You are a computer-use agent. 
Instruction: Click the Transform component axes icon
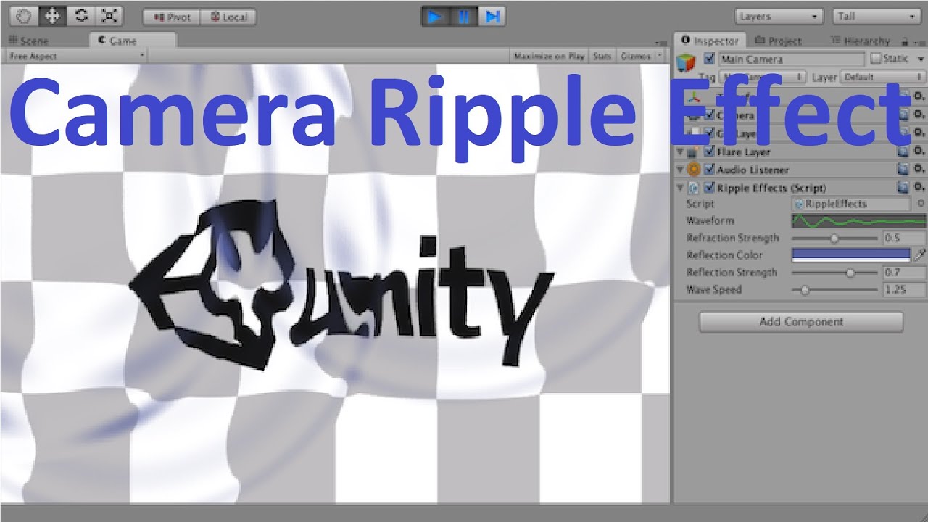coord(695,97)
